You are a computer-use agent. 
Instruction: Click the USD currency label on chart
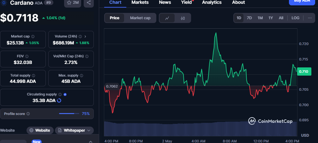(x=305, y=135)
